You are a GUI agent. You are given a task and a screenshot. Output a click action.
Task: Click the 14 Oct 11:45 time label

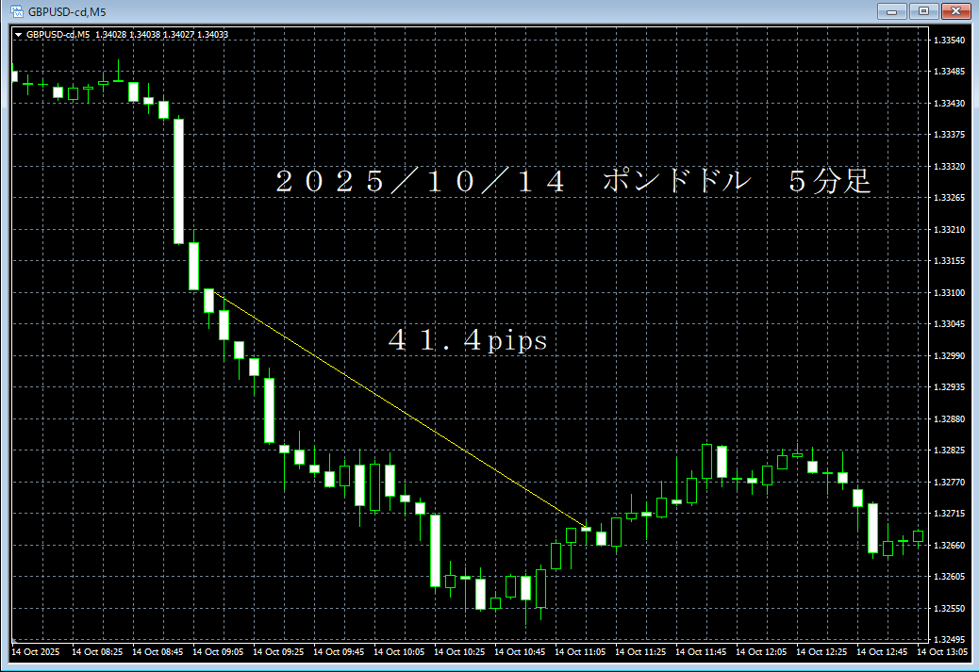pyautogui.click(x=701, y=651)
